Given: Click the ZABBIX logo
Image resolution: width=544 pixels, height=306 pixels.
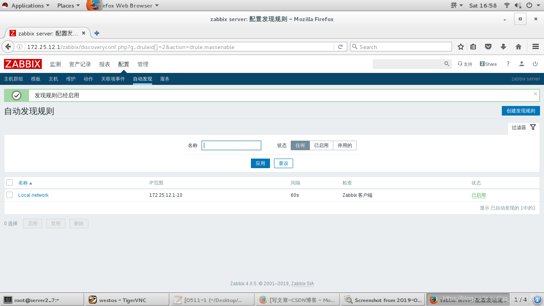Looking at the screenshot, I should 23,64.
